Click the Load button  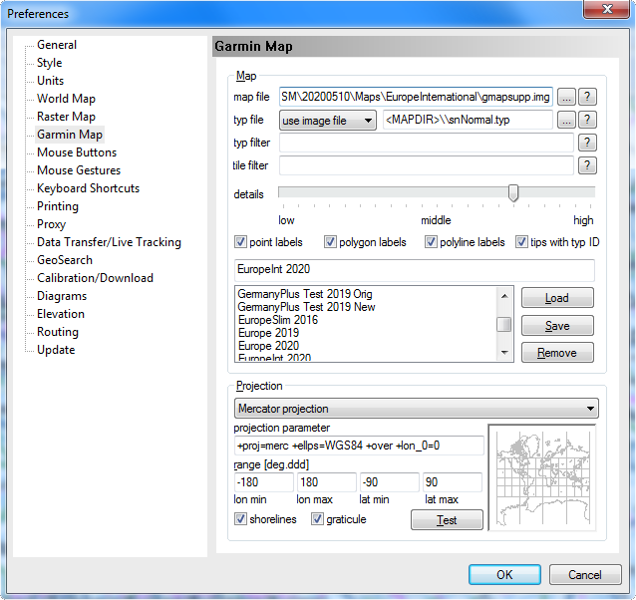click(x=557, y=298)
